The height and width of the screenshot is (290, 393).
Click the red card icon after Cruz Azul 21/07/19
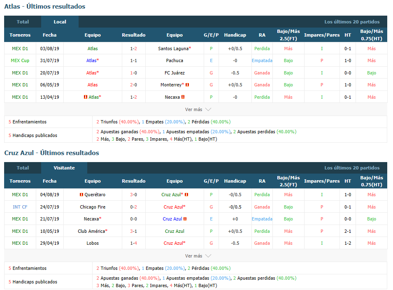[185, 219]
